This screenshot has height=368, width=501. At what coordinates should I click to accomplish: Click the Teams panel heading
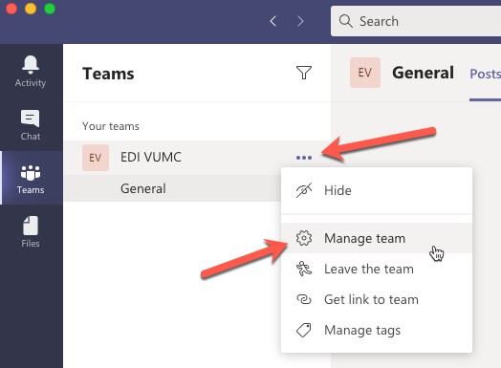(x=108, y=74)
